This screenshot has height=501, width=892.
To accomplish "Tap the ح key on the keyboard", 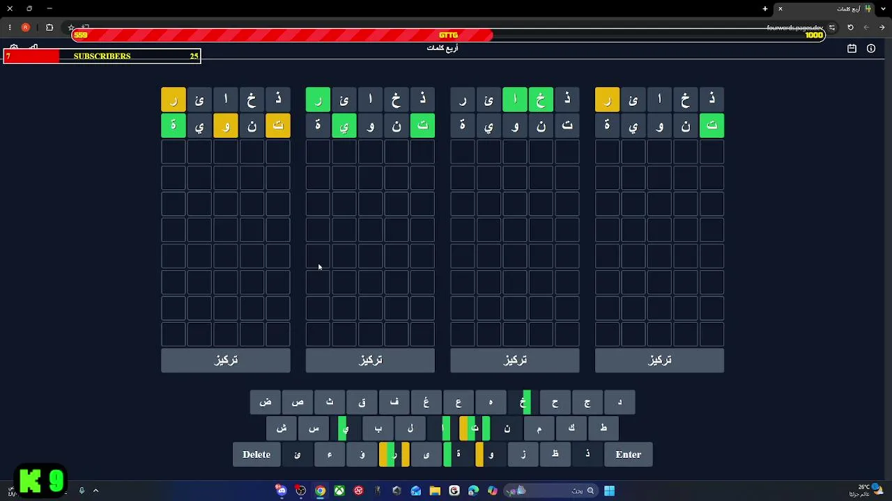I will [555, 402].
